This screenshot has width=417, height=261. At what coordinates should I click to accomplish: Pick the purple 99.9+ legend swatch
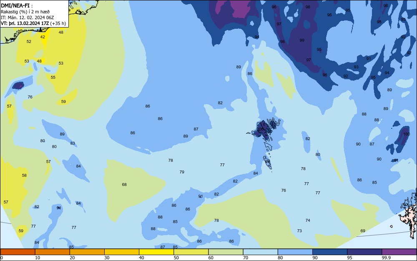(x=399, y=252)
